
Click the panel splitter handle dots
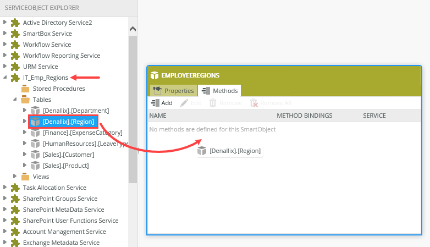click(139, 150)
